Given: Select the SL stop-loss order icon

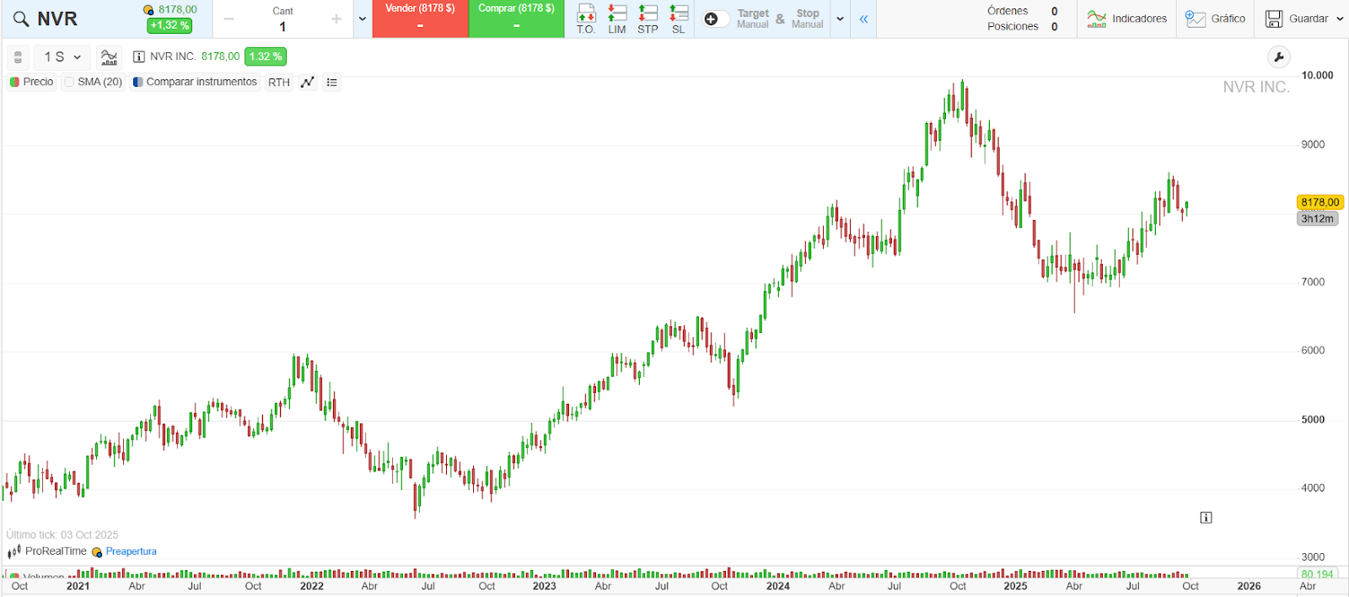Looking at the screenshot, I should pos(679,19).
